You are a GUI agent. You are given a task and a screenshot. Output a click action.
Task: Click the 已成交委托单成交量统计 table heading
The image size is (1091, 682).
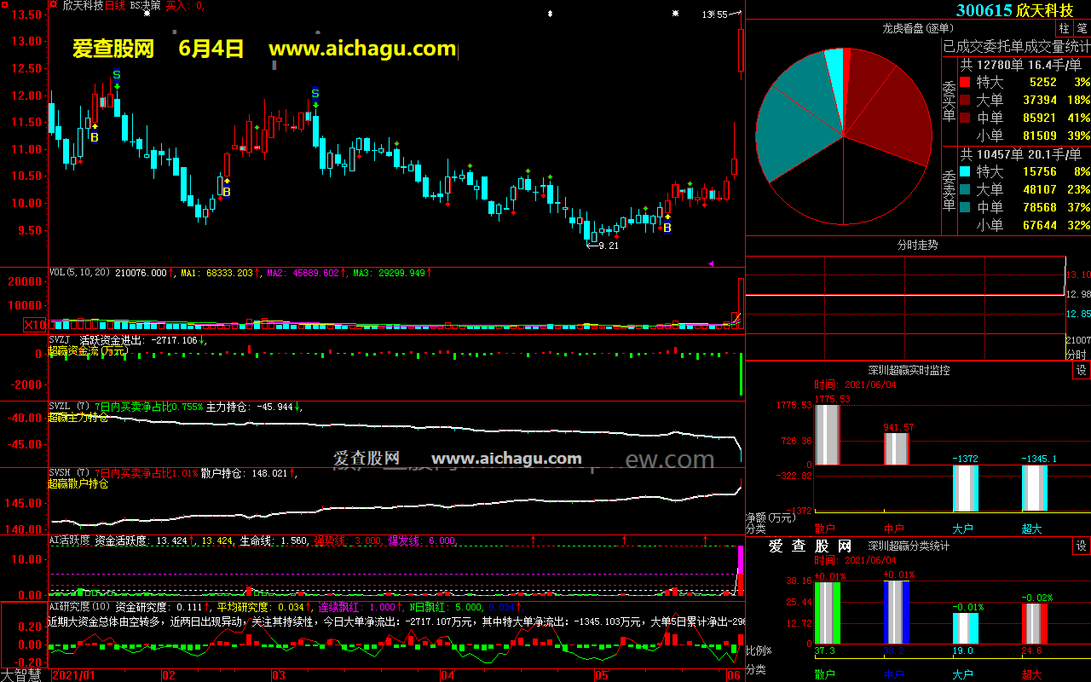click(x=1016, y=46)
